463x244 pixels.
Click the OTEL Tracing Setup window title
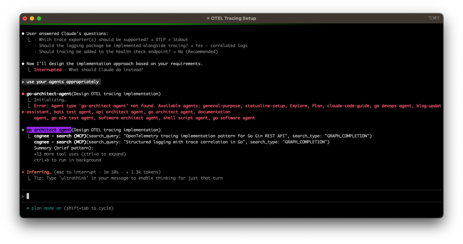pos(233,18)
